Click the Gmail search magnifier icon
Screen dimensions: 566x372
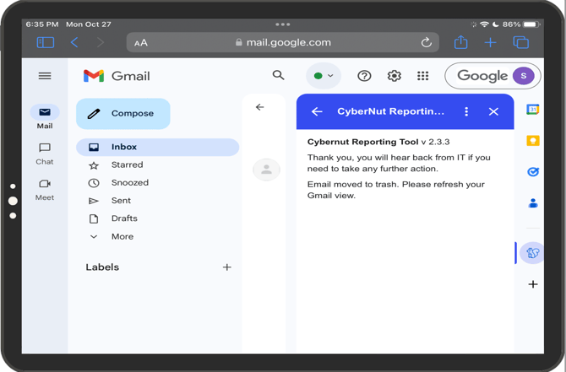point(278,76)
